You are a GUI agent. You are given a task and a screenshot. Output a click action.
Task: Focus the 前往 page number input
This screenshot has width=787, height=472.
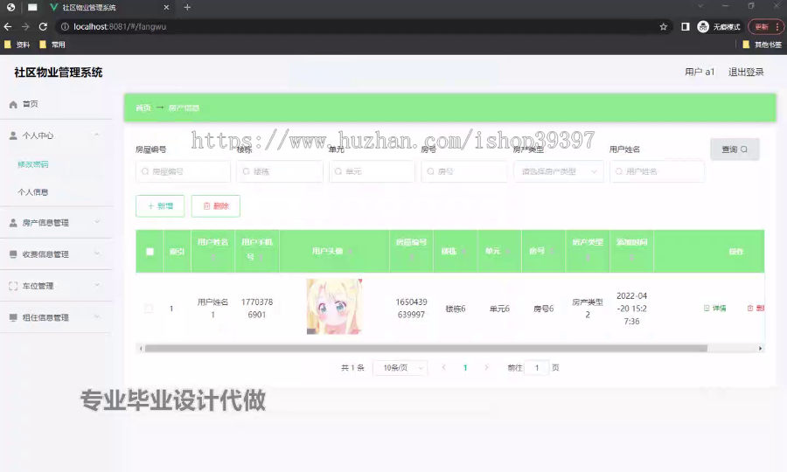click(537, 368)
